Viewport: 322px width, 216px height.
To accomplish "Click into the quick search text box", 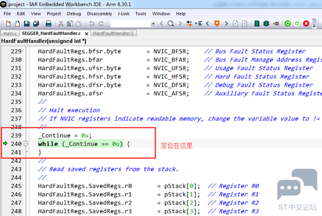I will (x=131, y=24).
